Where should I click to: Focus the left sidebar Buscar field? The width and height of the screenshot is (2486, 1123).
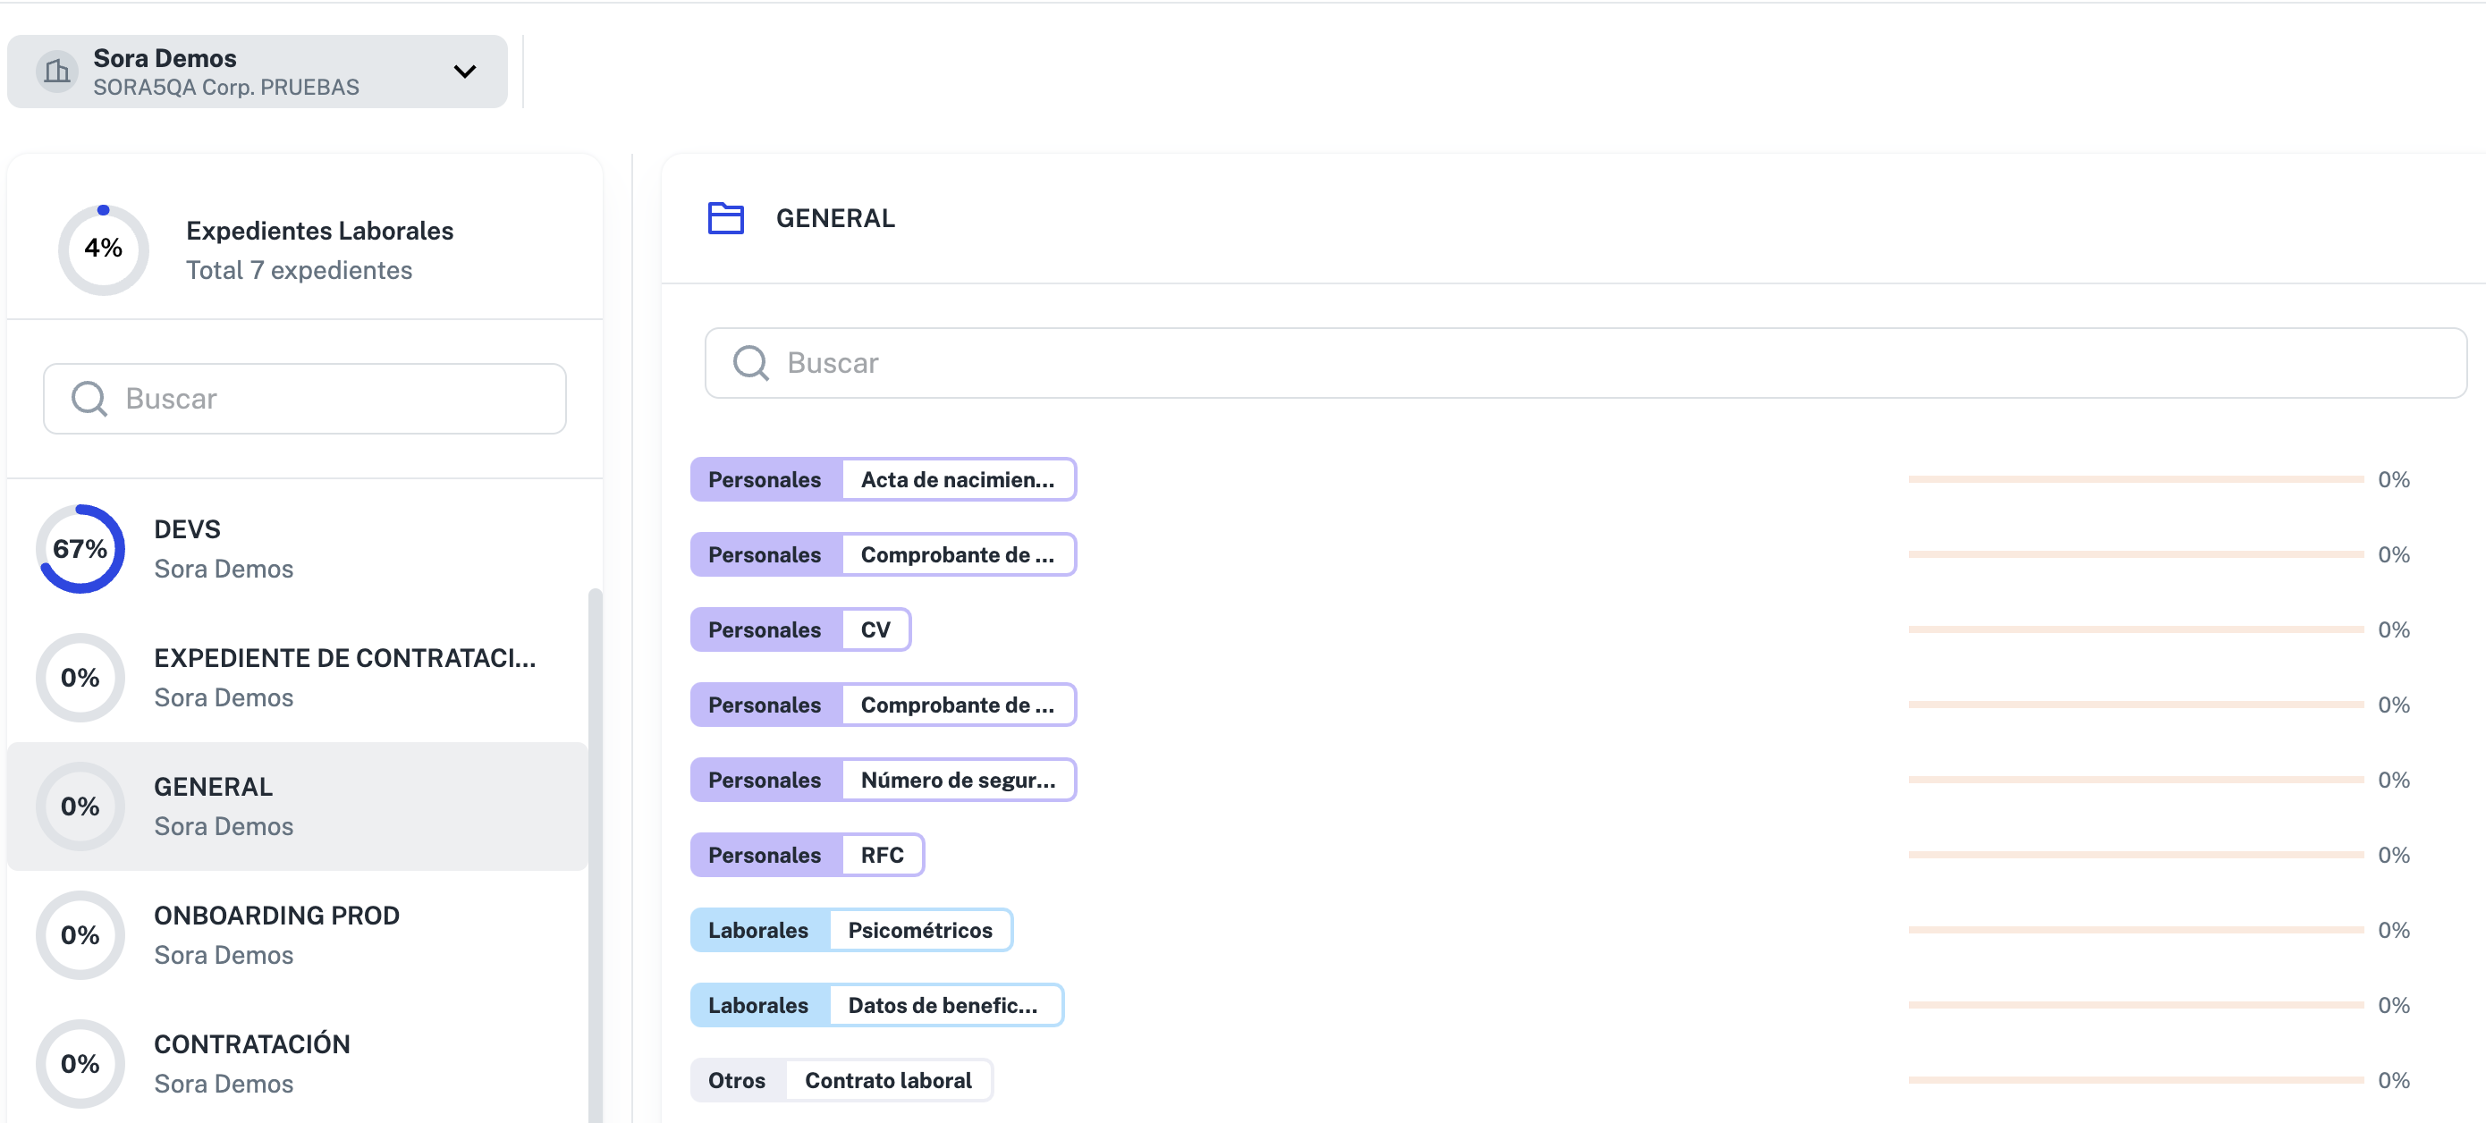305,399
